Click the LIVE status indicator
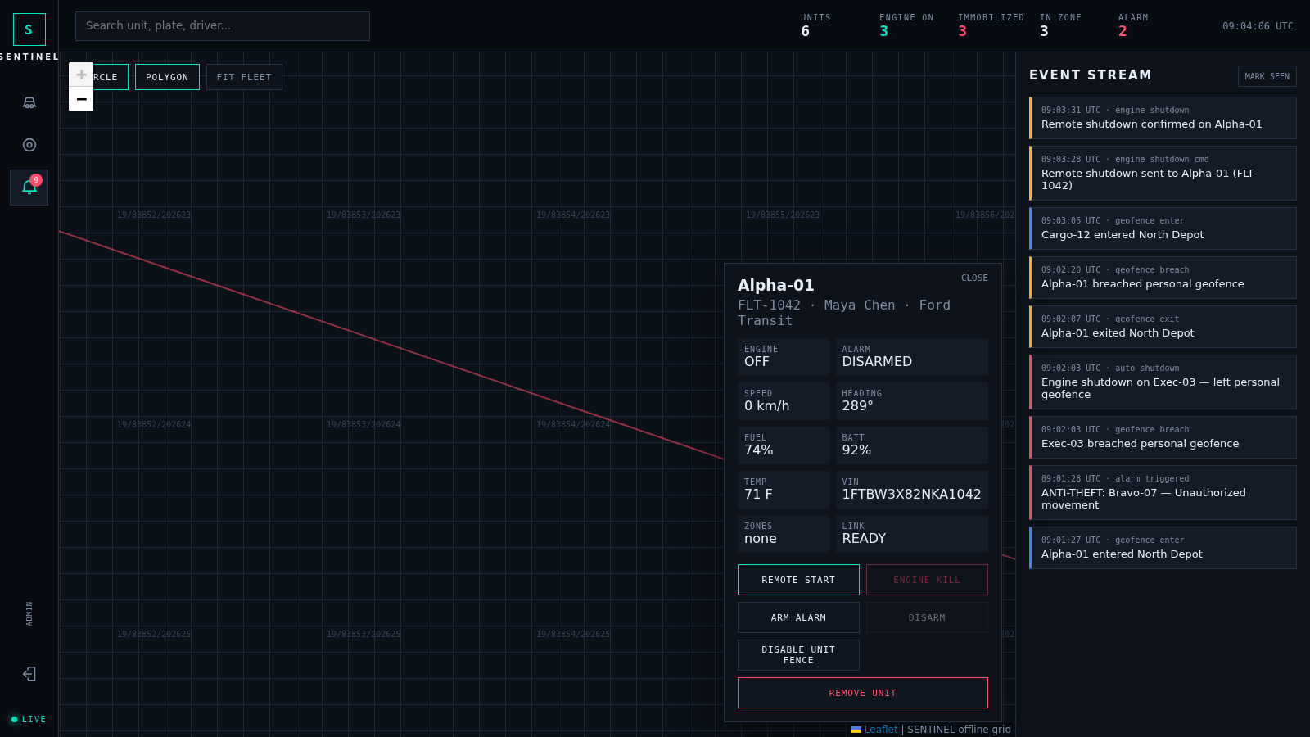The height and width of the screenshot is (737, 1310). (x=29, y=720)
